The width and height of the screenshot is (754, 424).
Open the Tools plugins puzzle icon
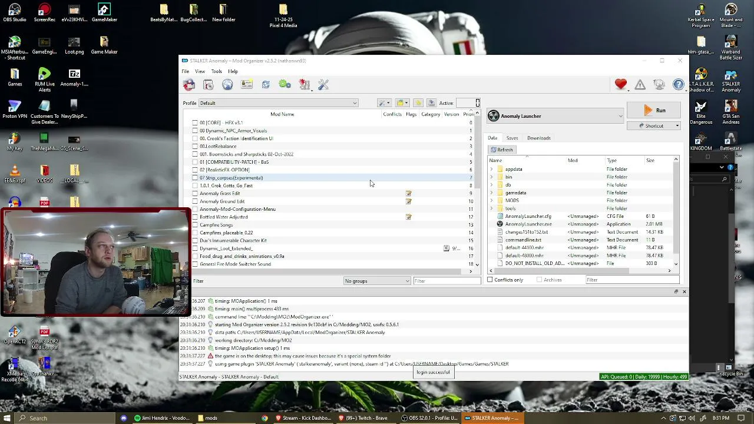pyautogui.click(x=305, y=85)
